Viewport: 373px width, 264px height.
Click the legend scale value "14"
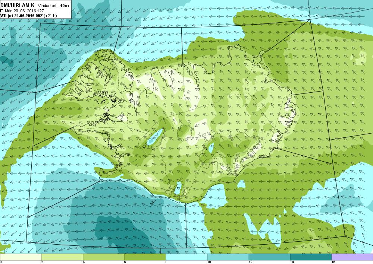(292, 262)
